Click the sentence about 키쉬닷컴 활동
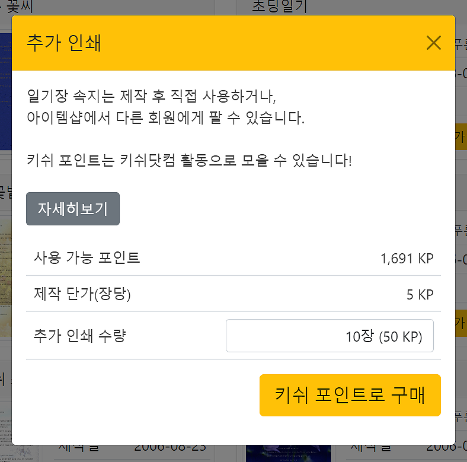 [190, 160]
